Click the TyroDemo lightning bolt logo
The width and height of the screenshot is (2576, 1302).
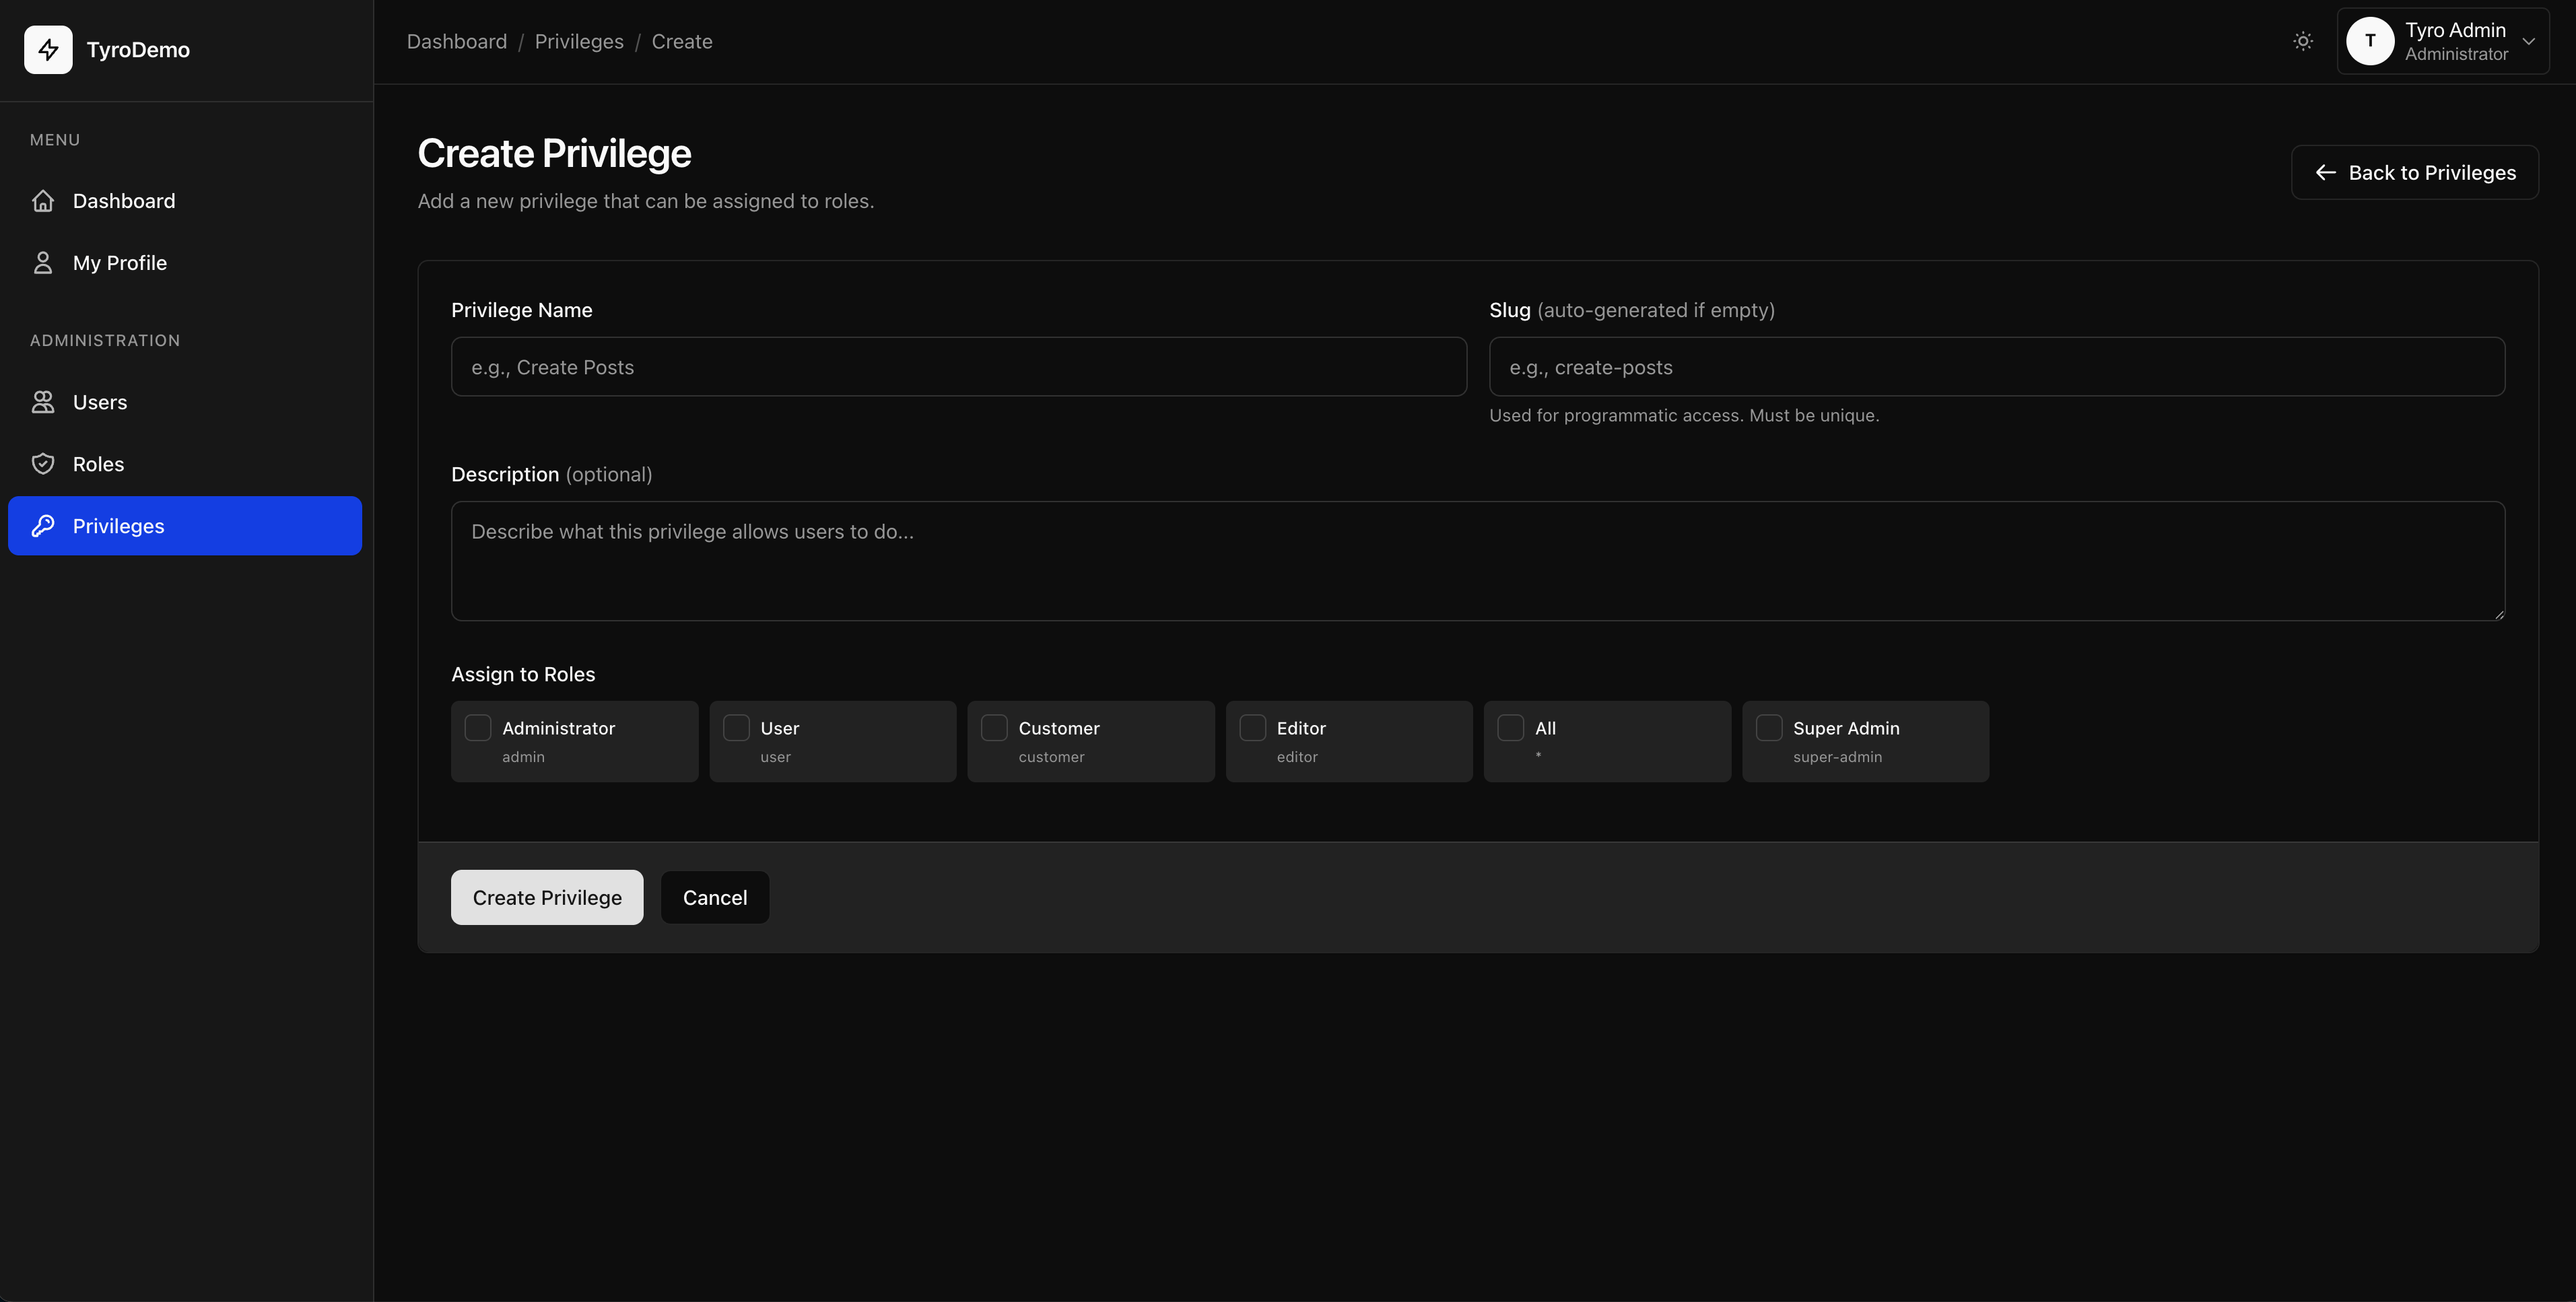pyautogui.click(x=48, y=50)
